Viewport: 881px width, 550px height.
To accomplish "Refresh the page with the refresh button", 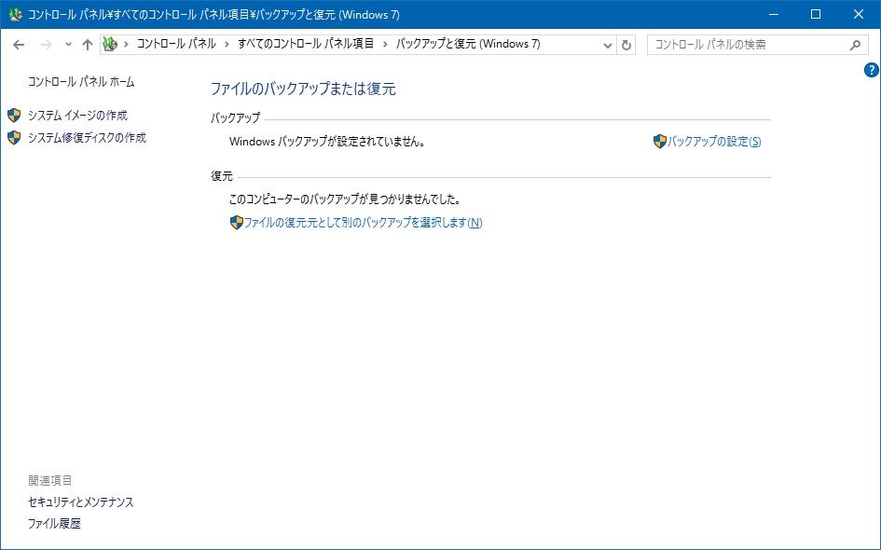I will (626, 45).
